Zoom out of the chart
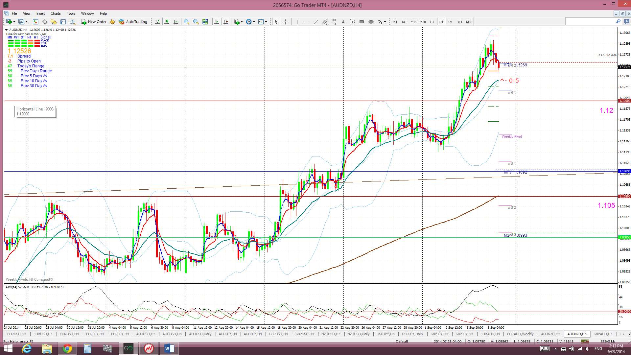The height and width of the screenshot is (355, 631). 196,22
